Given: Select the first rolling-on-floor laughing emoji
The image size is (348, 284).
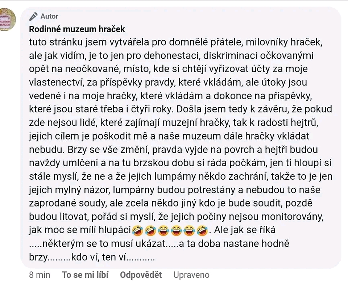Looking at the screenshot, I should (138, 230).
